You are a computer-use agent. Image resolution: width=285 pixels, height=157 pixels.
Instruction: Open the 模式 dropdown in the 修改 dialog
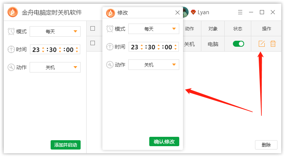point(154,29)
